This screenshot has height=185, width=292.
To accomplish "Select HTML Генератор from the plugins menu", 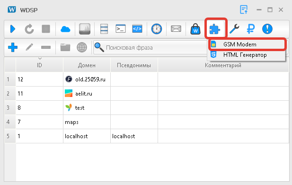I will click(x=246, y=55).
